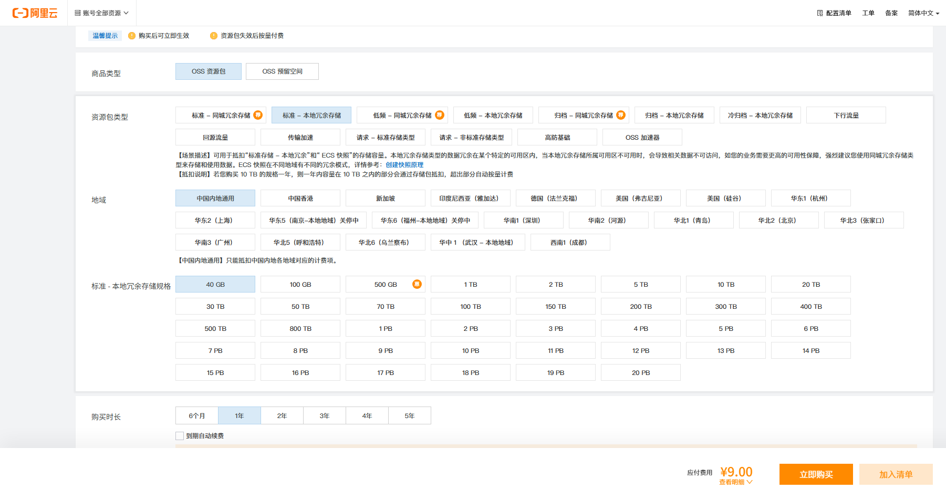Expand 查看明细 price details
Screen dimensions: 946x500
pyautogui.click(x=736, y=482)
